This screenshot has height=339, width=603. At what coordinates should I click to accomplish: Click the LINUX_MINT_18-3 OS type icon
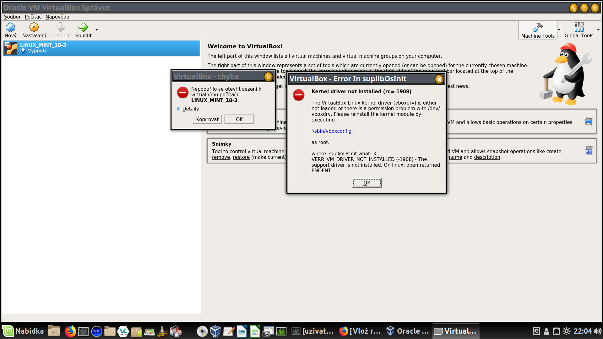point(11,48)
